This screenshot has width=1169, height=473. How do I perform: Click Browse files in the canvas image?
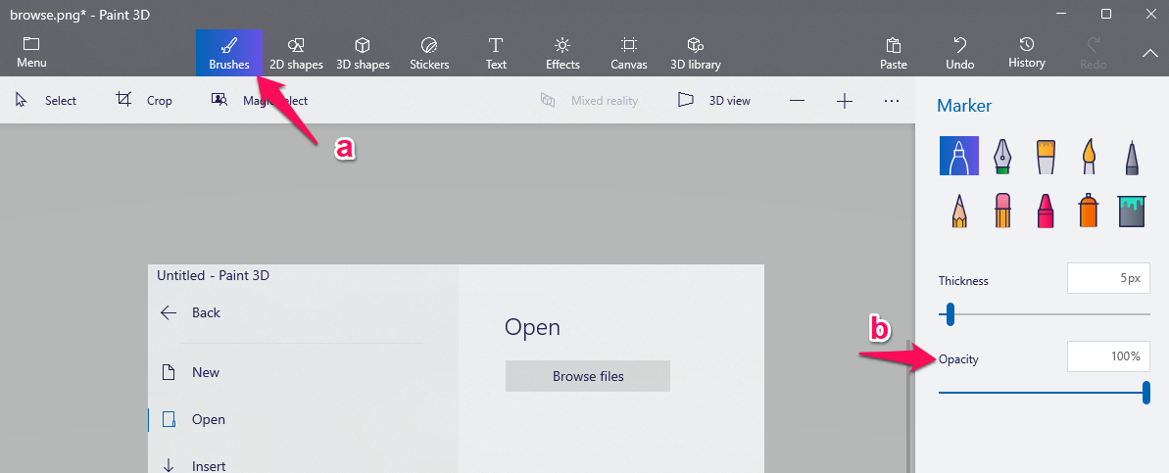(588, 376)
